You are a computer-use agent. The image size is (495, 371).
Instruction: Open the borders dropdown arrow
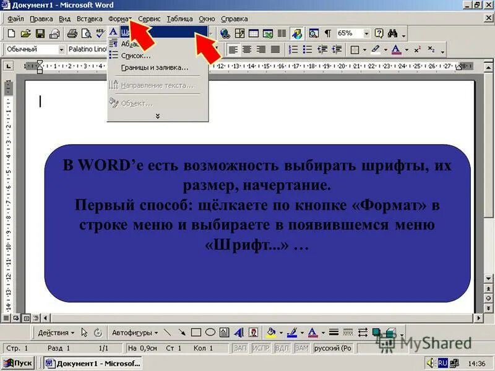pos(365,50)
